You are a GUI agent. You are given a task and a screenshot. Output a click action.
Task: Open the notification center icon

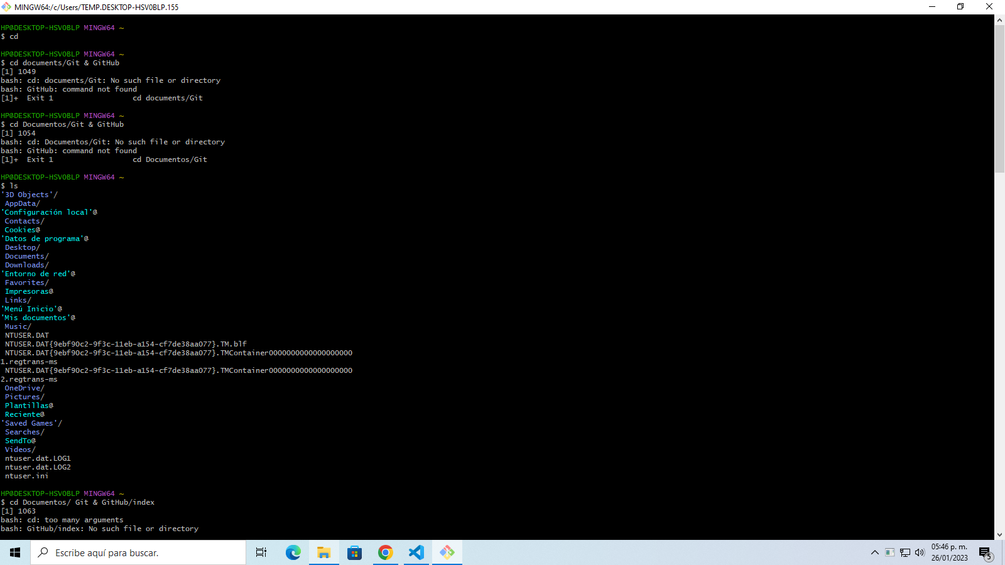coord(985,553)
